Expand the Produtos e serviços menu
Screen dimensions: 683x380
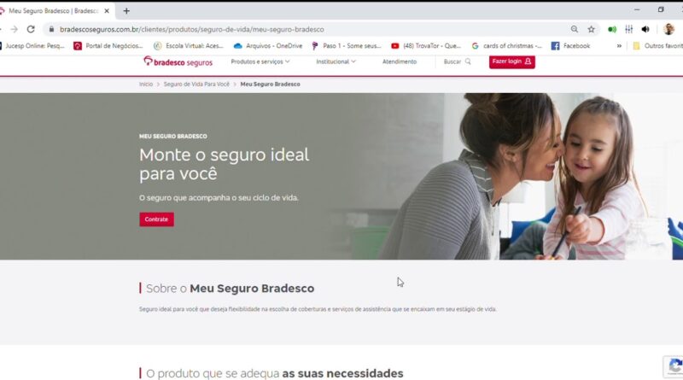pyautogui.click(x=260, y=61)
